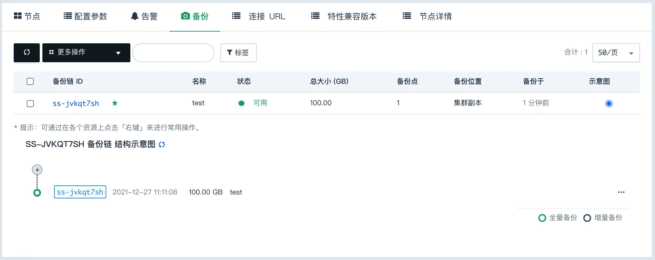Click the bell icon on 告警 tab
Viewport: 655px width, 260px height.
[135, 16]
